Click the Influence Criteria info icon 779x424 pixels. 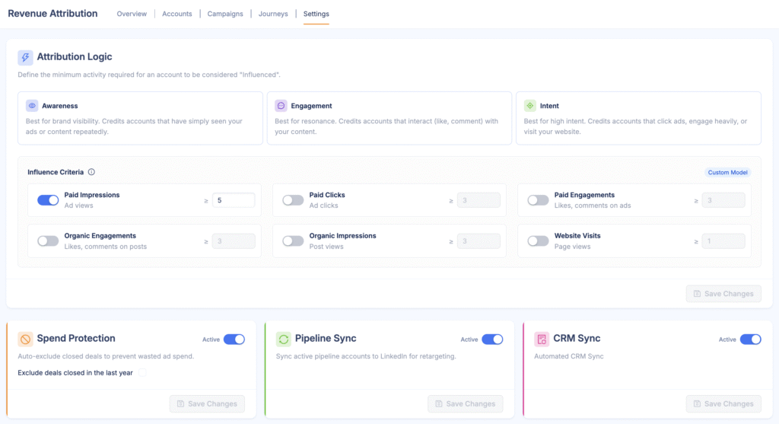[91, 172]
